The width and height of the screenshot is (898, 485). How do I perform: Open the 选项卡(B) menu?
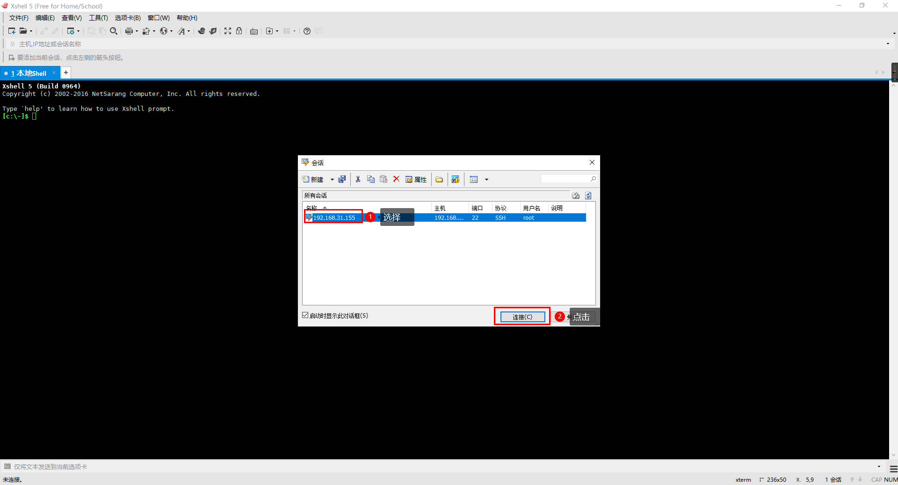(128, 18)
